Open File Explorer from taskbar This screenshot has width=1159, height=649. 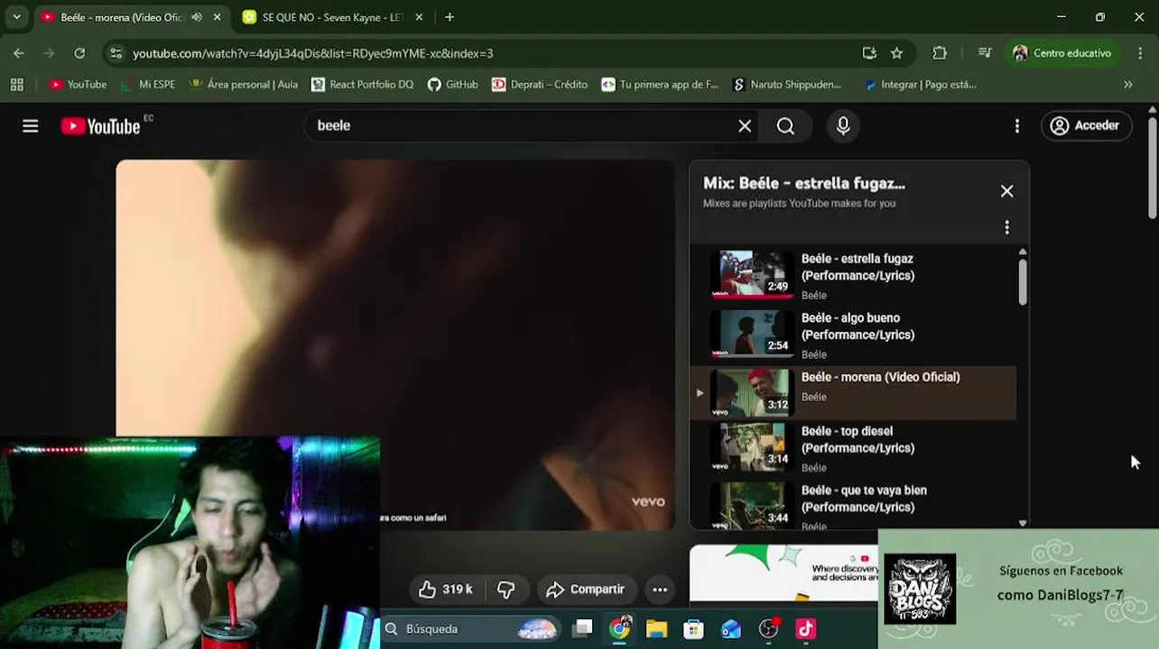point(656,629)
